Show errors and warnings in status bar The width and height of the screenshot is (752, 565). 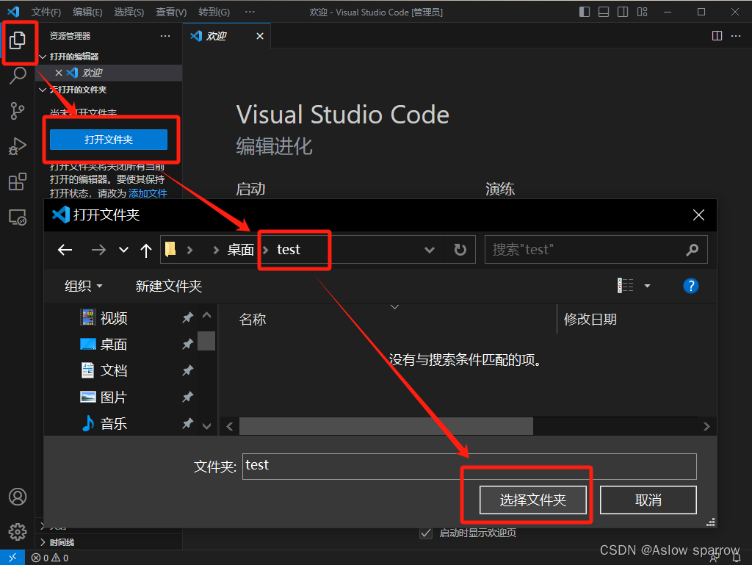point(50,558)
